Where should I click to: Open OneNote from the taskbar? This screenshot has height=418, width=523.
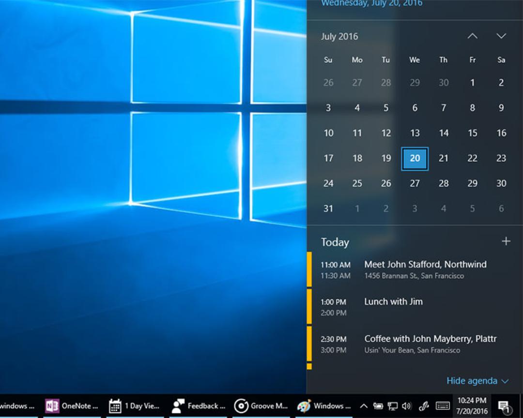pyautogui.click(x=72, y=406)
